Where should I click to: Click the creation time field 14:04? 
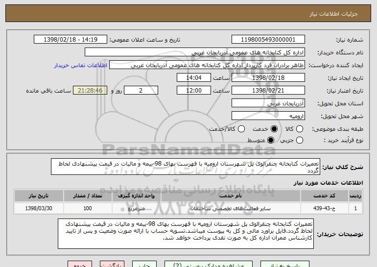click(194, 78)
